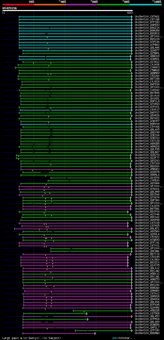This screenshot has width=164, height=340.
Task: Select the UniRef100_Q10CV5 label
Action: [x=147, y=265]
